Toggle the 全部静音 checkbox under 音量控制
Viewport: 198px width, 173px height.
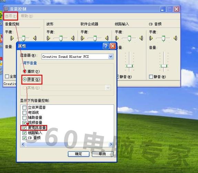[x=7, y=76]
